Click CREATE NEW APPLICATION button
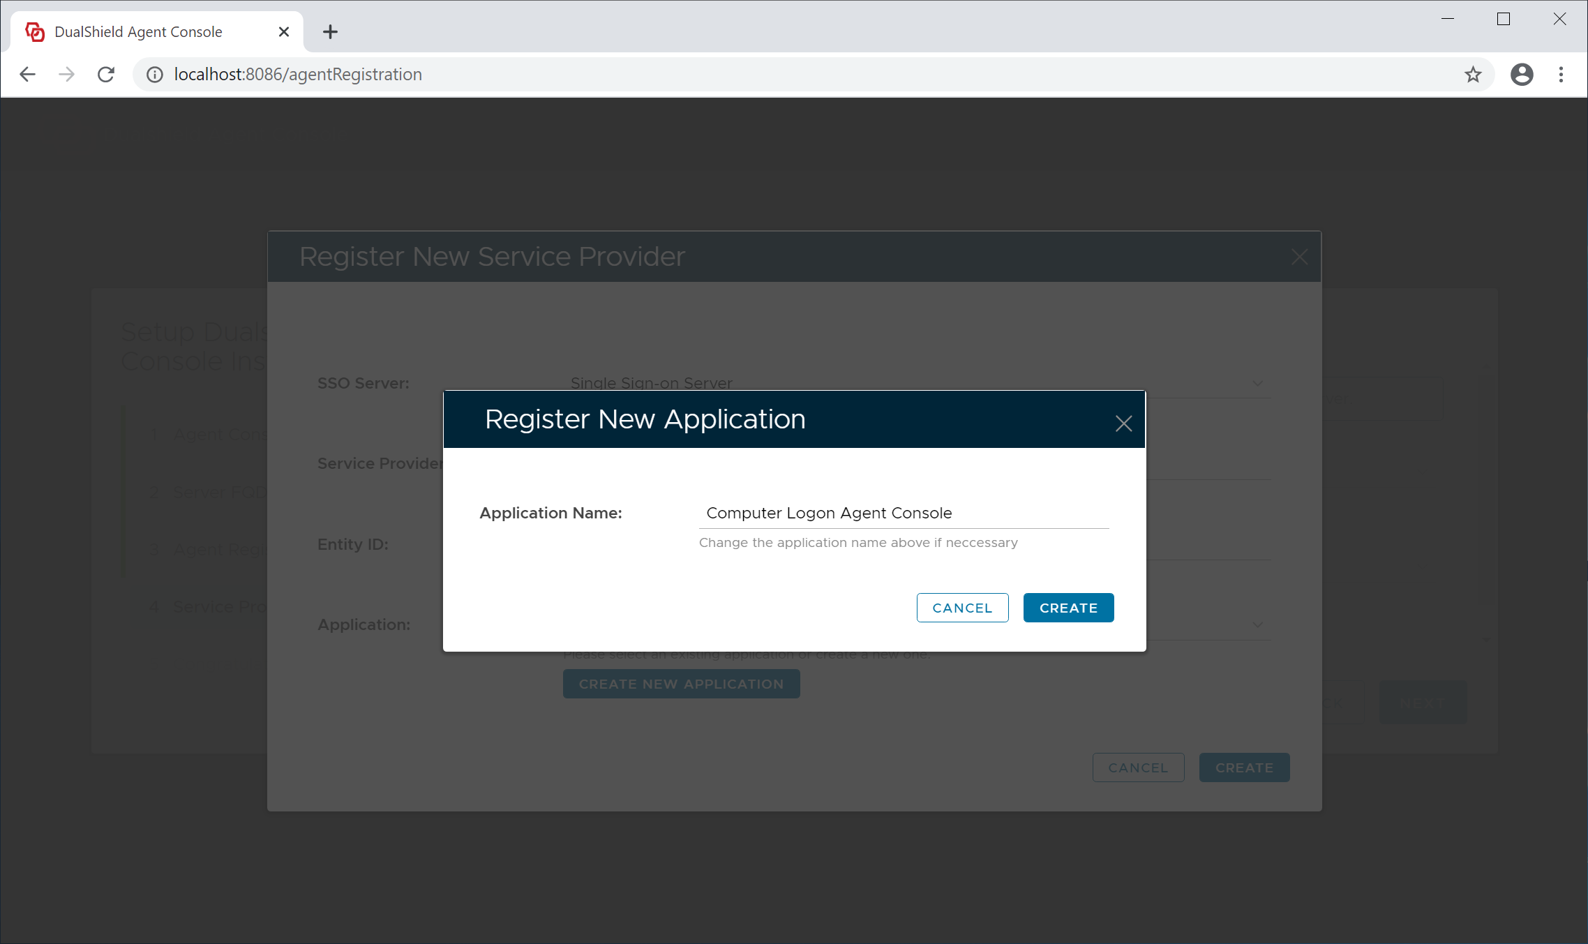This screenshot has height=944, width=1588. click(x=681, y=684)
